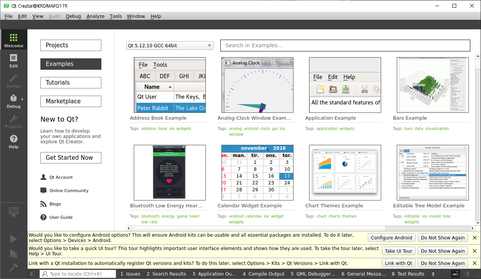
Task: Dismiss the Android options notification
Action: pos(475,237)
